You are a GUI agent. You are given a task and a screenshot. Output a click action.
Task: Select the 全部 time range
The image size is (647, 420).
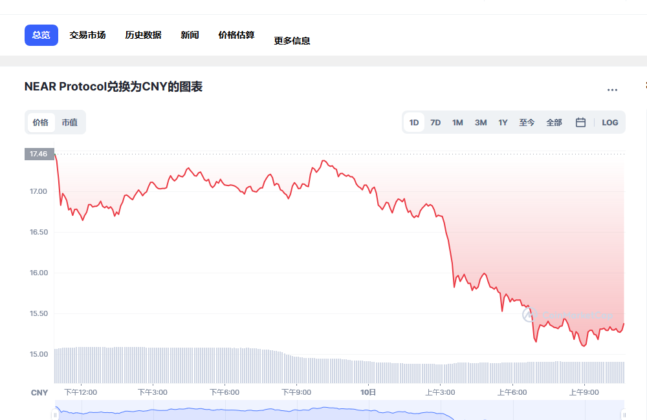coord(554,122)
